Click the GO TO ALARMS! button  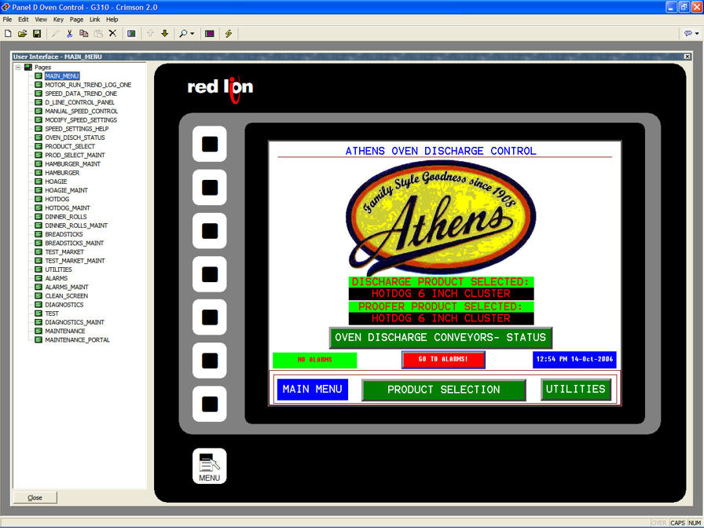click(443, 360)
